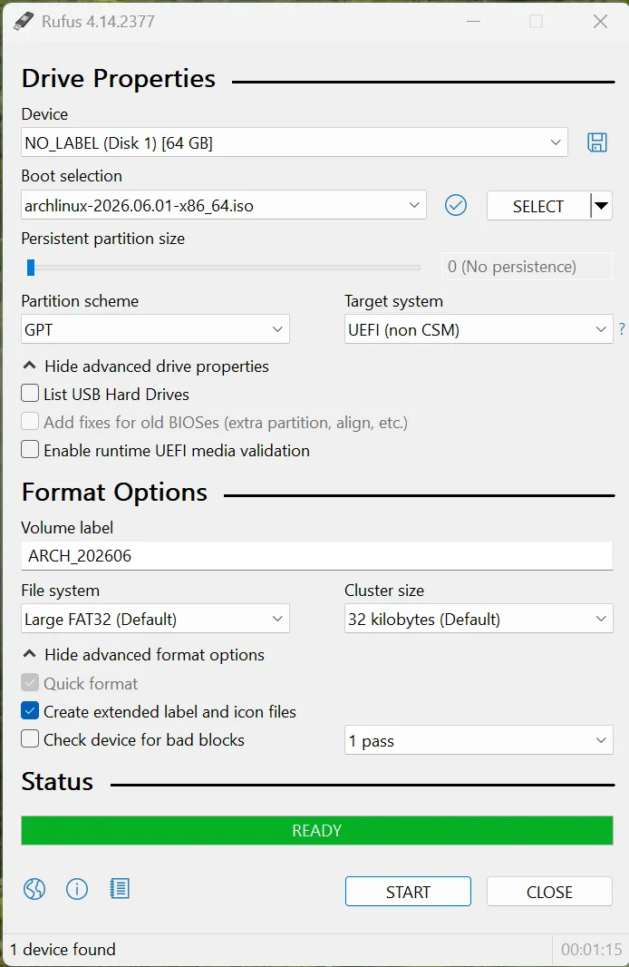Viewport: 629px width, 967px height.
Task: Open the Device dropdown
Action: coord(295,142)
